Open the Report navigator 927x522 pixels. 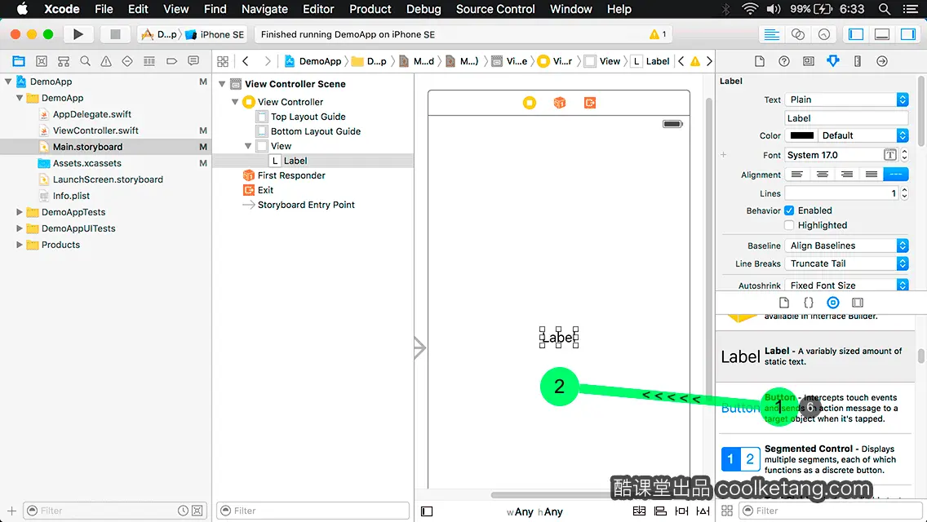click(x=193, y=61)
